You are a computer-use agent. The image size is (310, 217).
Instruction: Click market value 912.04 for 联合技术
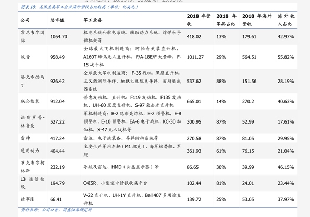[x=57, y=101]
